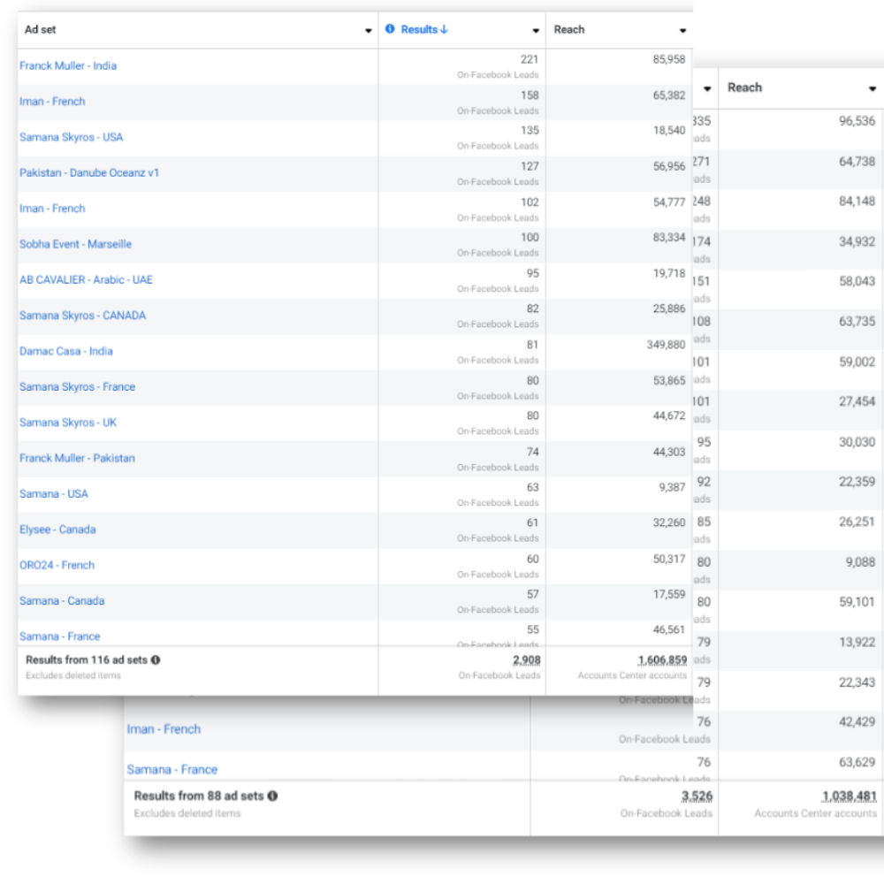Click the reach value 18,540
The width and height of the screenshot is (884, 884).
pyautogui.click(x=669, y=130)
